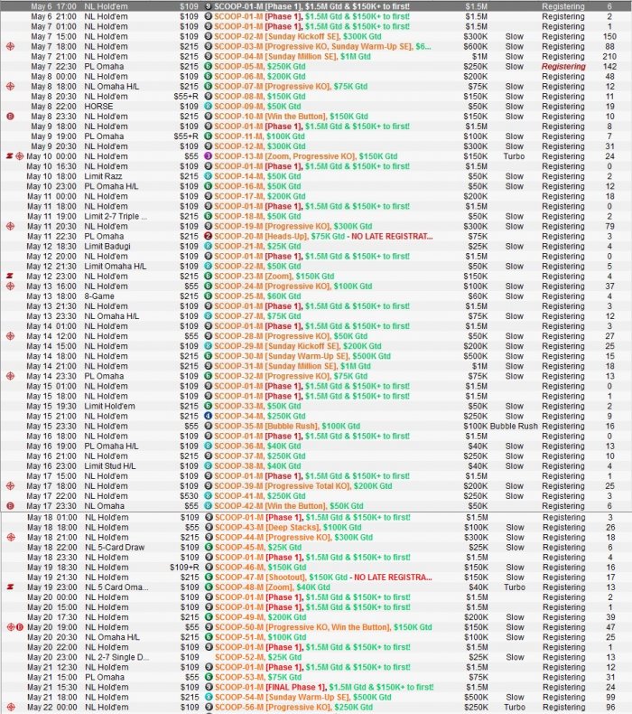Screen dimensions: 632x714
Task: Open SCOOP-54-M Sunday Warm-Up SE, $500K Gtd
Action: (x=302, y=697)
